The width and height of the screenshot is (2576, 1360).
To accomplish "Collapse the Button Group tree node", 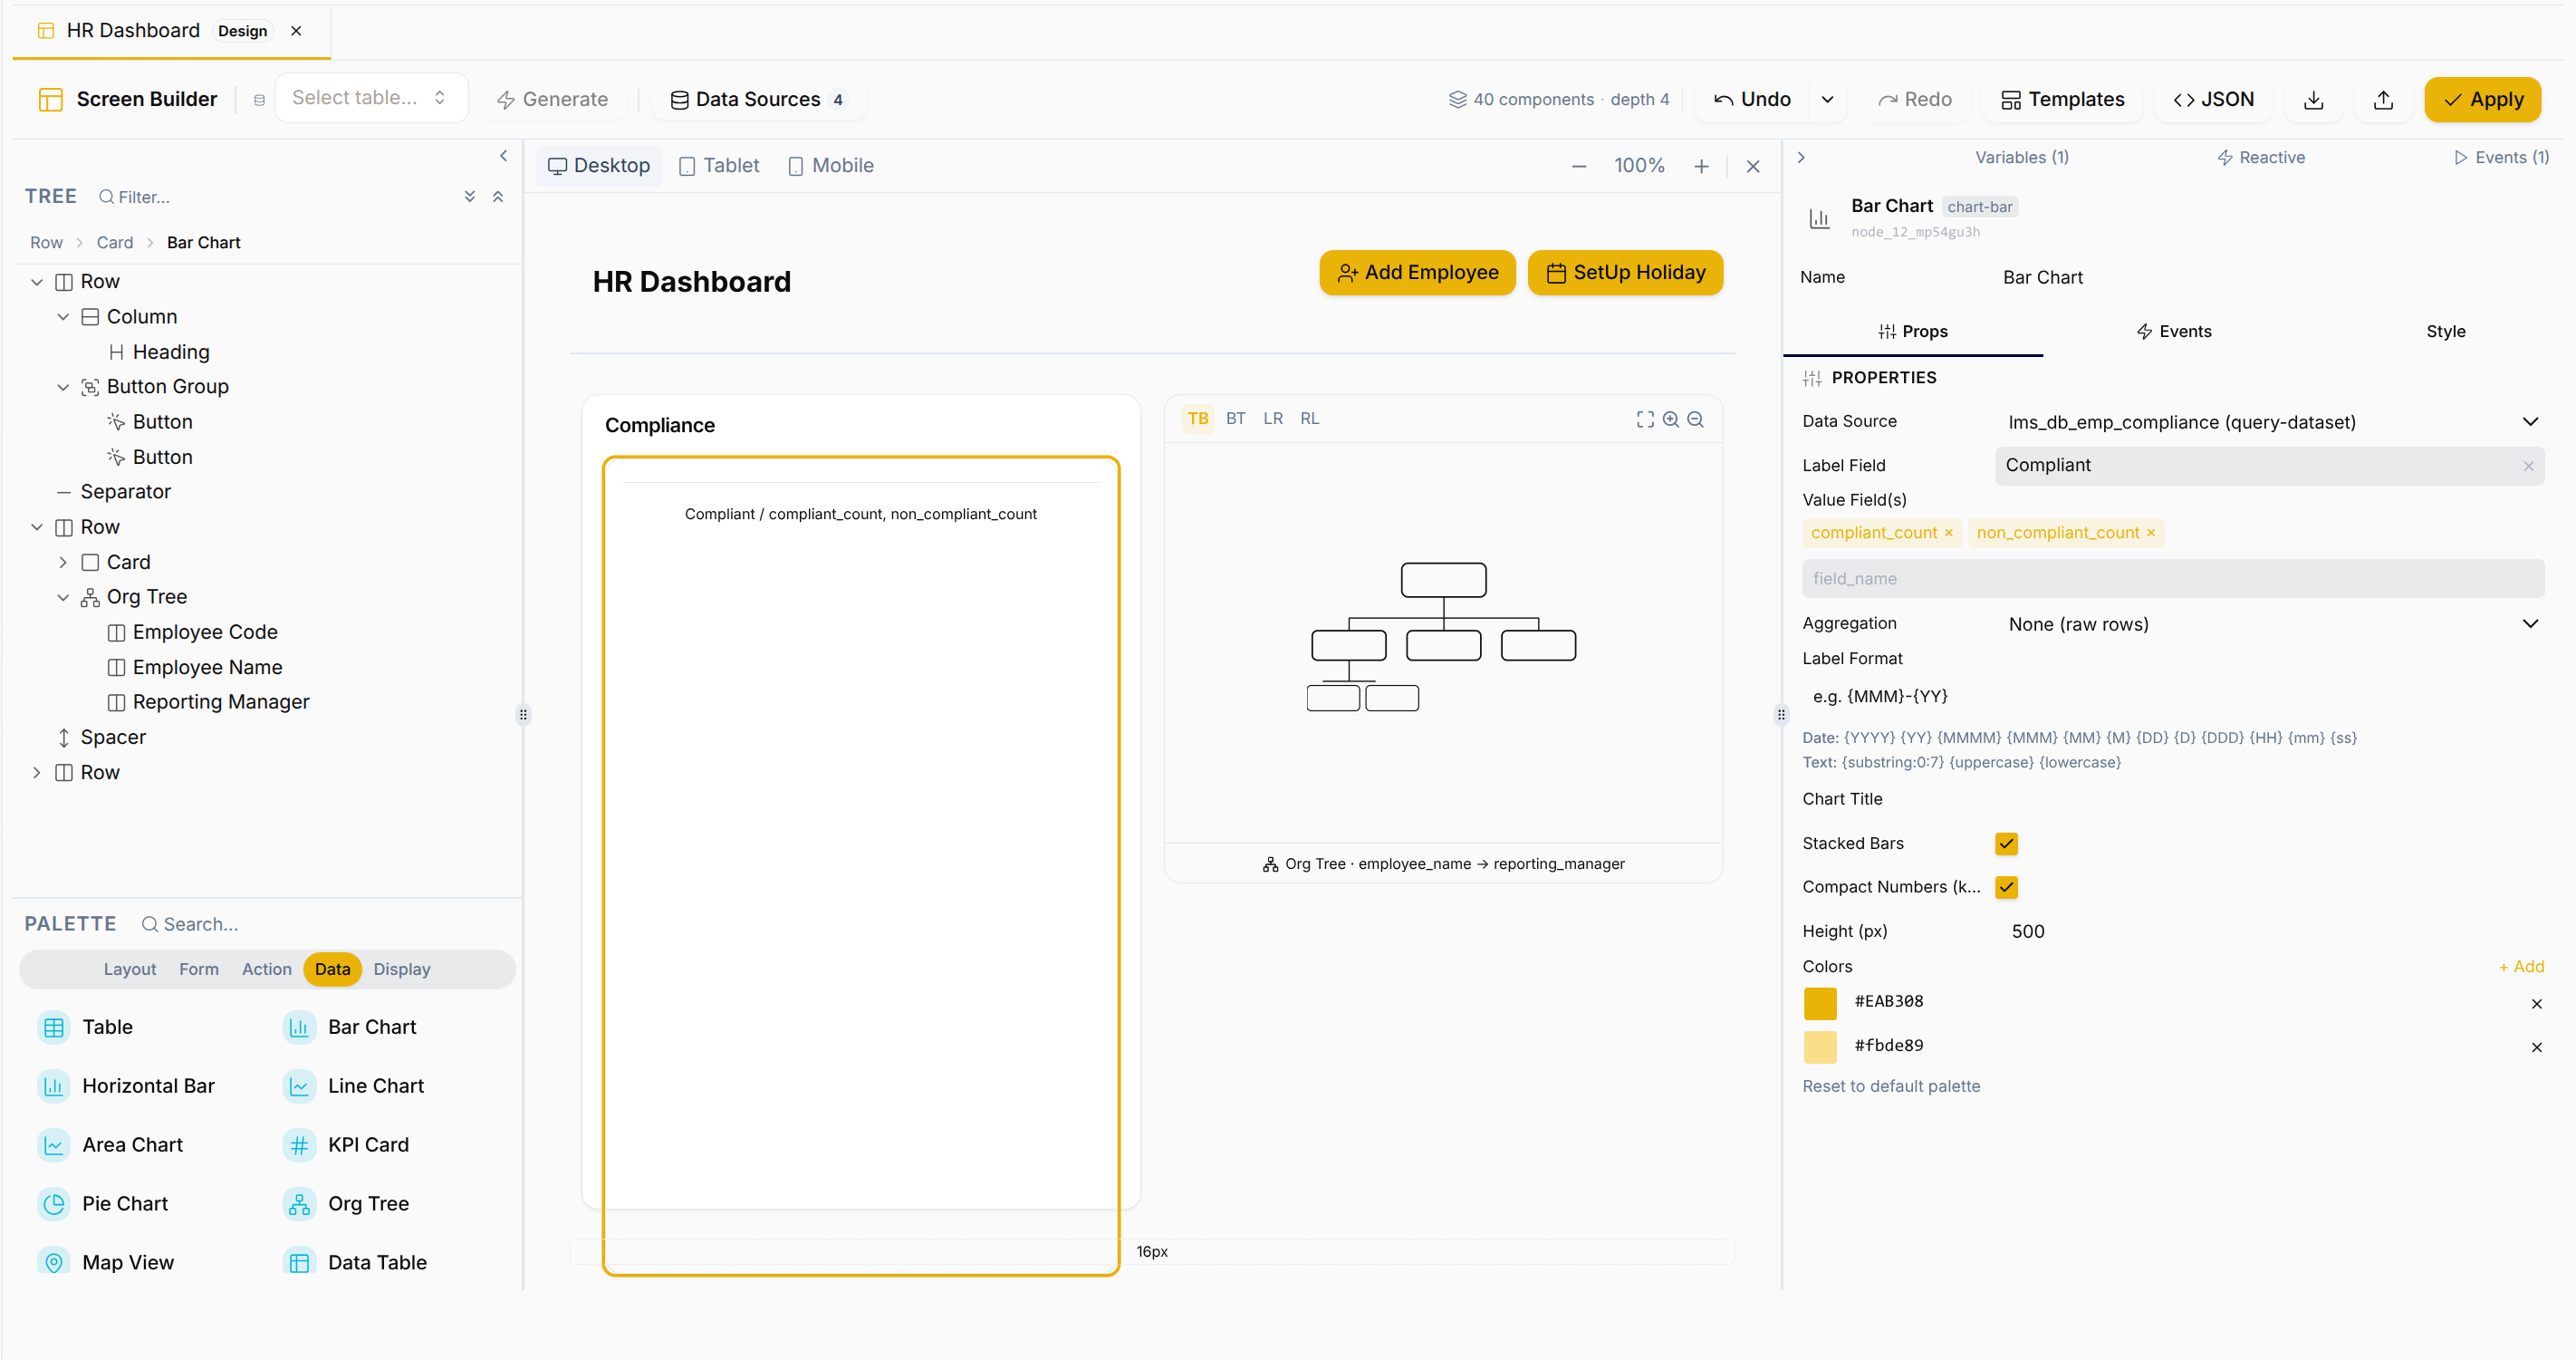I will pyautogui.click(x=63, y=387).
